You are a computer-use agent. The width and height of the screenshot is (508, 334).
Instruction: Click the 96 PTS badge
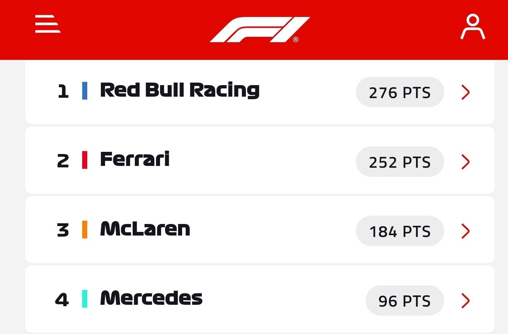[x=405, y=300]
